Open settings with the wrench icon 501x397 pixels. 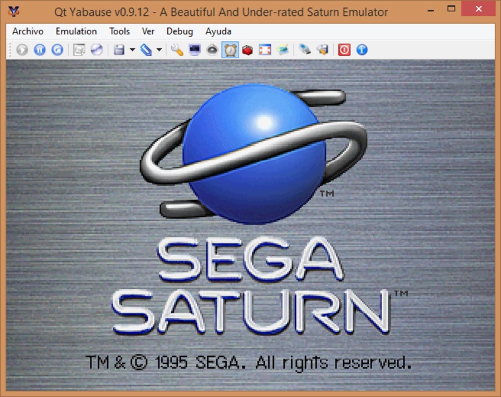pyautogui.click(x=177, y=50)
